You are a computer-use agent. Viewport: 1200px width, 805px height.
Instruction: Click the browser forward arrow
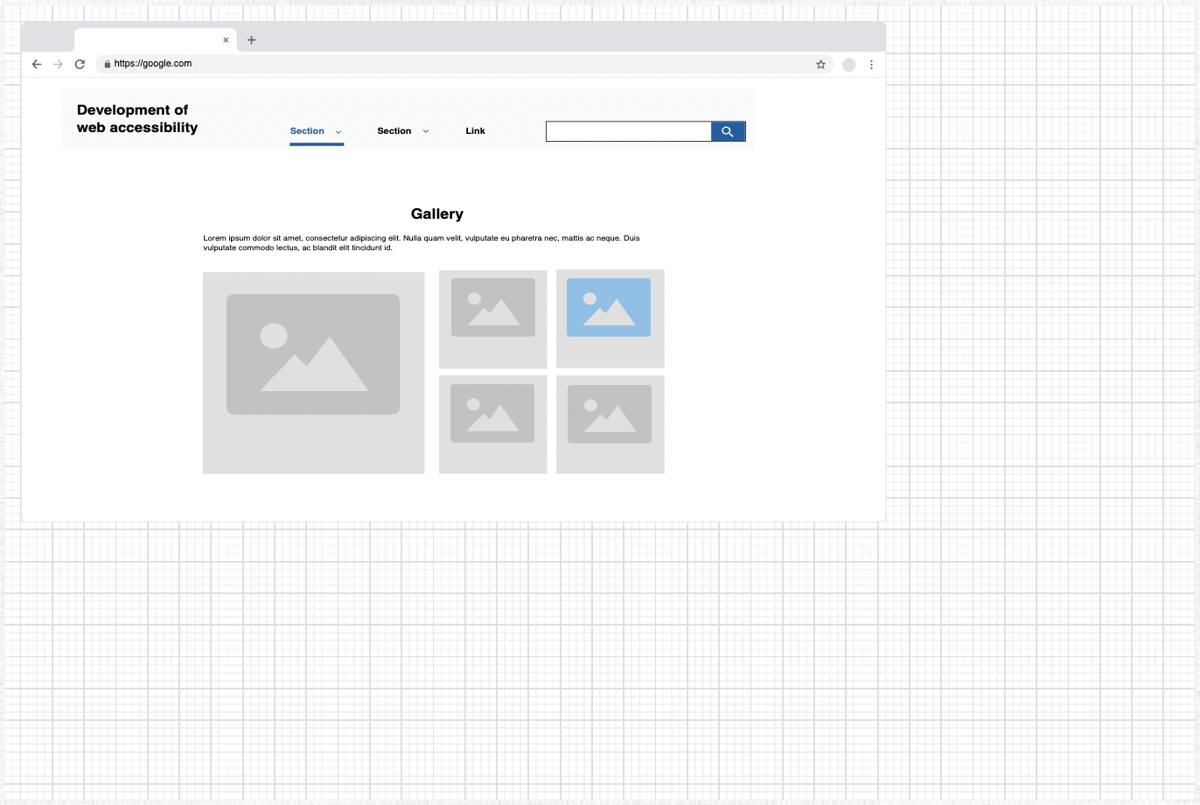click(59, 64)
